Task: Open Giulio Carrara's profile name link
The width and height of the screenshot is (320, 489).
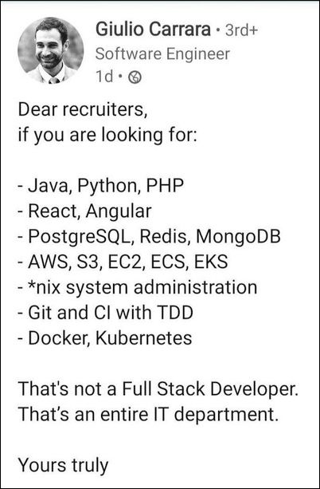Action: (x=153, y=30)
